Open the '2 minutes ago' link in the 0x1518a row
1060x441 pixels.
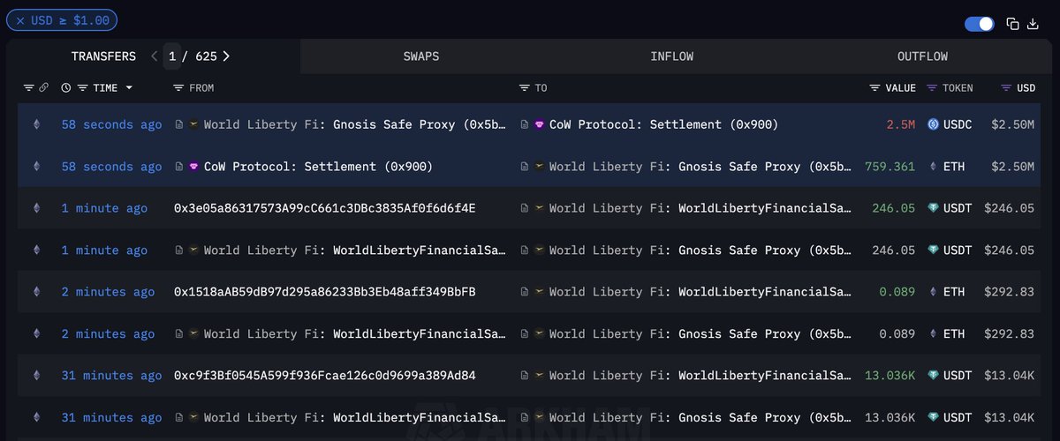coord(108,292)
